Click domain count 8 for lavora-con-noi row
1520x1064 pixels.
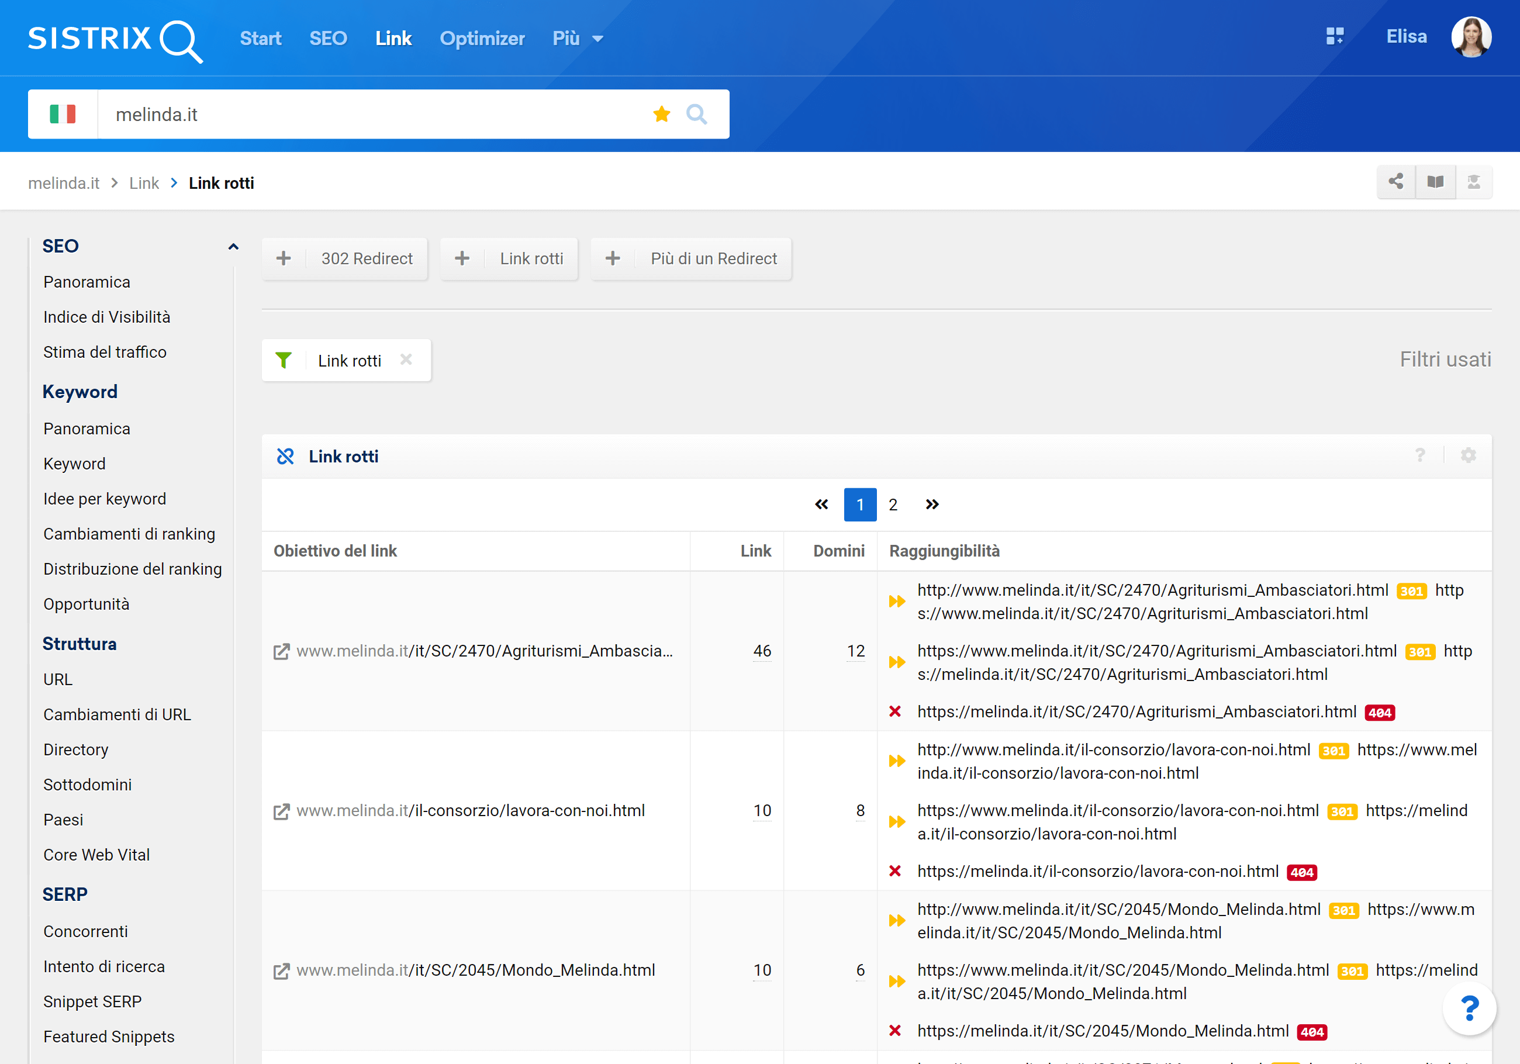coord(860,810)
